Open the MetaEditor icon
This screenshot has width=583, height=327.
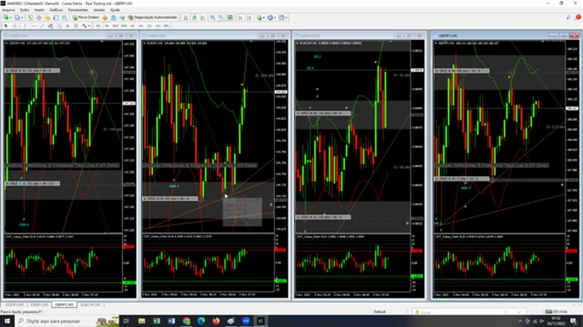tap(105, 17)
